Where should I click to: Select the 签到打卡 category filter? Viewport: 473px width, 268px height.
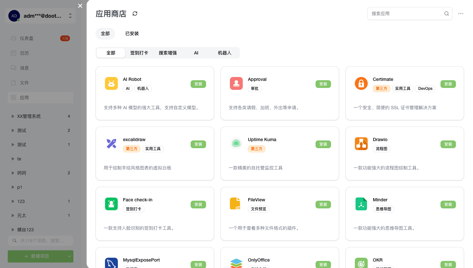point(139,53)
